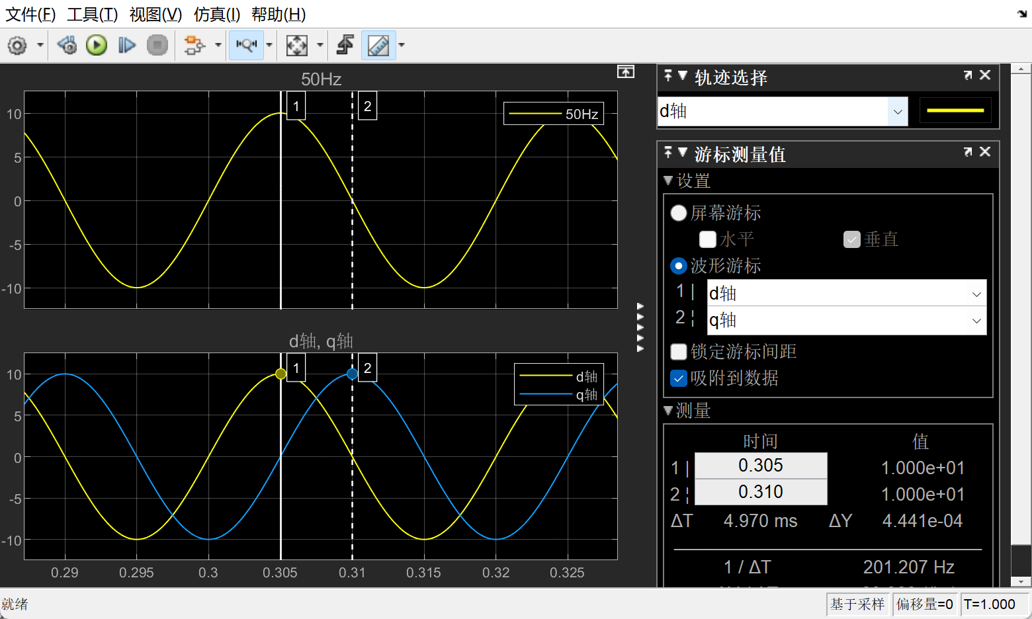Open the 视图(V) menu
This screenshot has width=1032, height=619.
pos(155,14)
